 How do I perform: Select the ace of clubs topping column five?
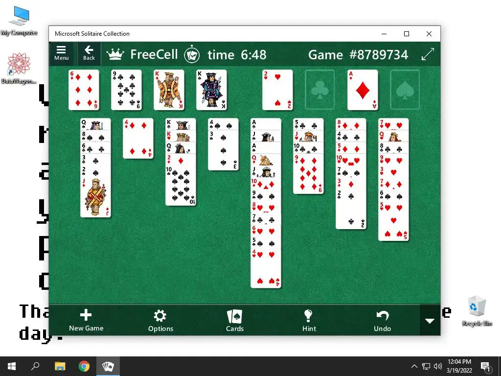coord(266,124)
